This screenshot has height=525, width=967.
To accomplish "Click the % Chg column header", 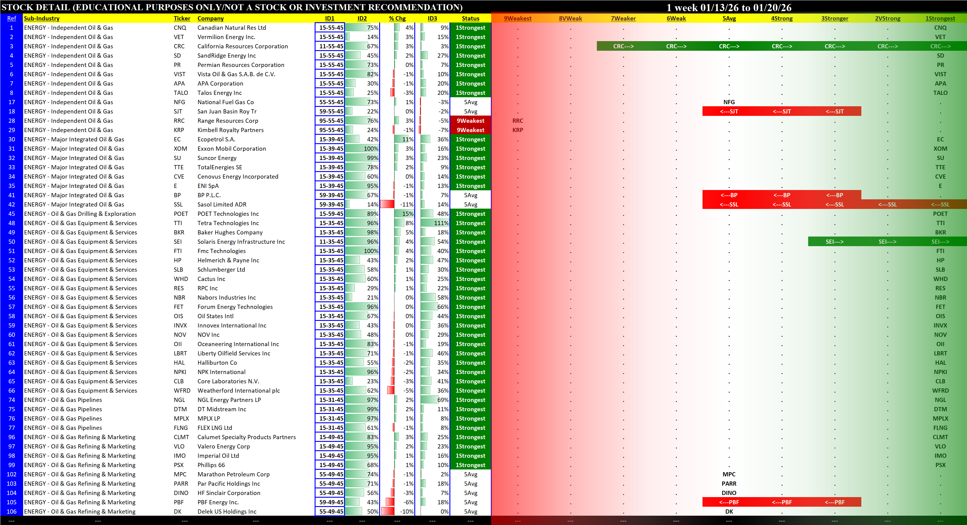I will 397,18.
